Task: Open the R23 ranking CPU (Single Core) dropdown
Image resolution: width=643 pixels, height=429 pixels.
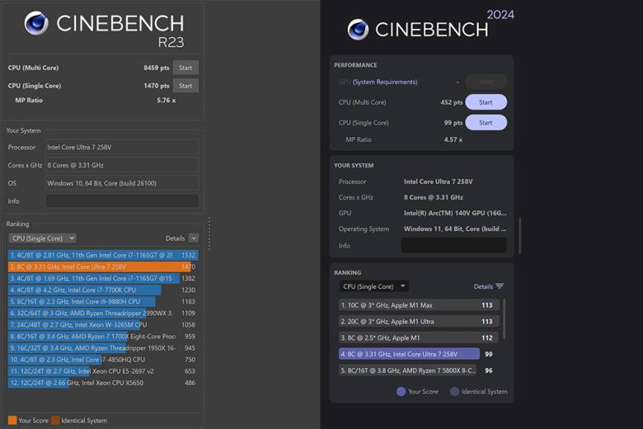Action: [42, 238]
